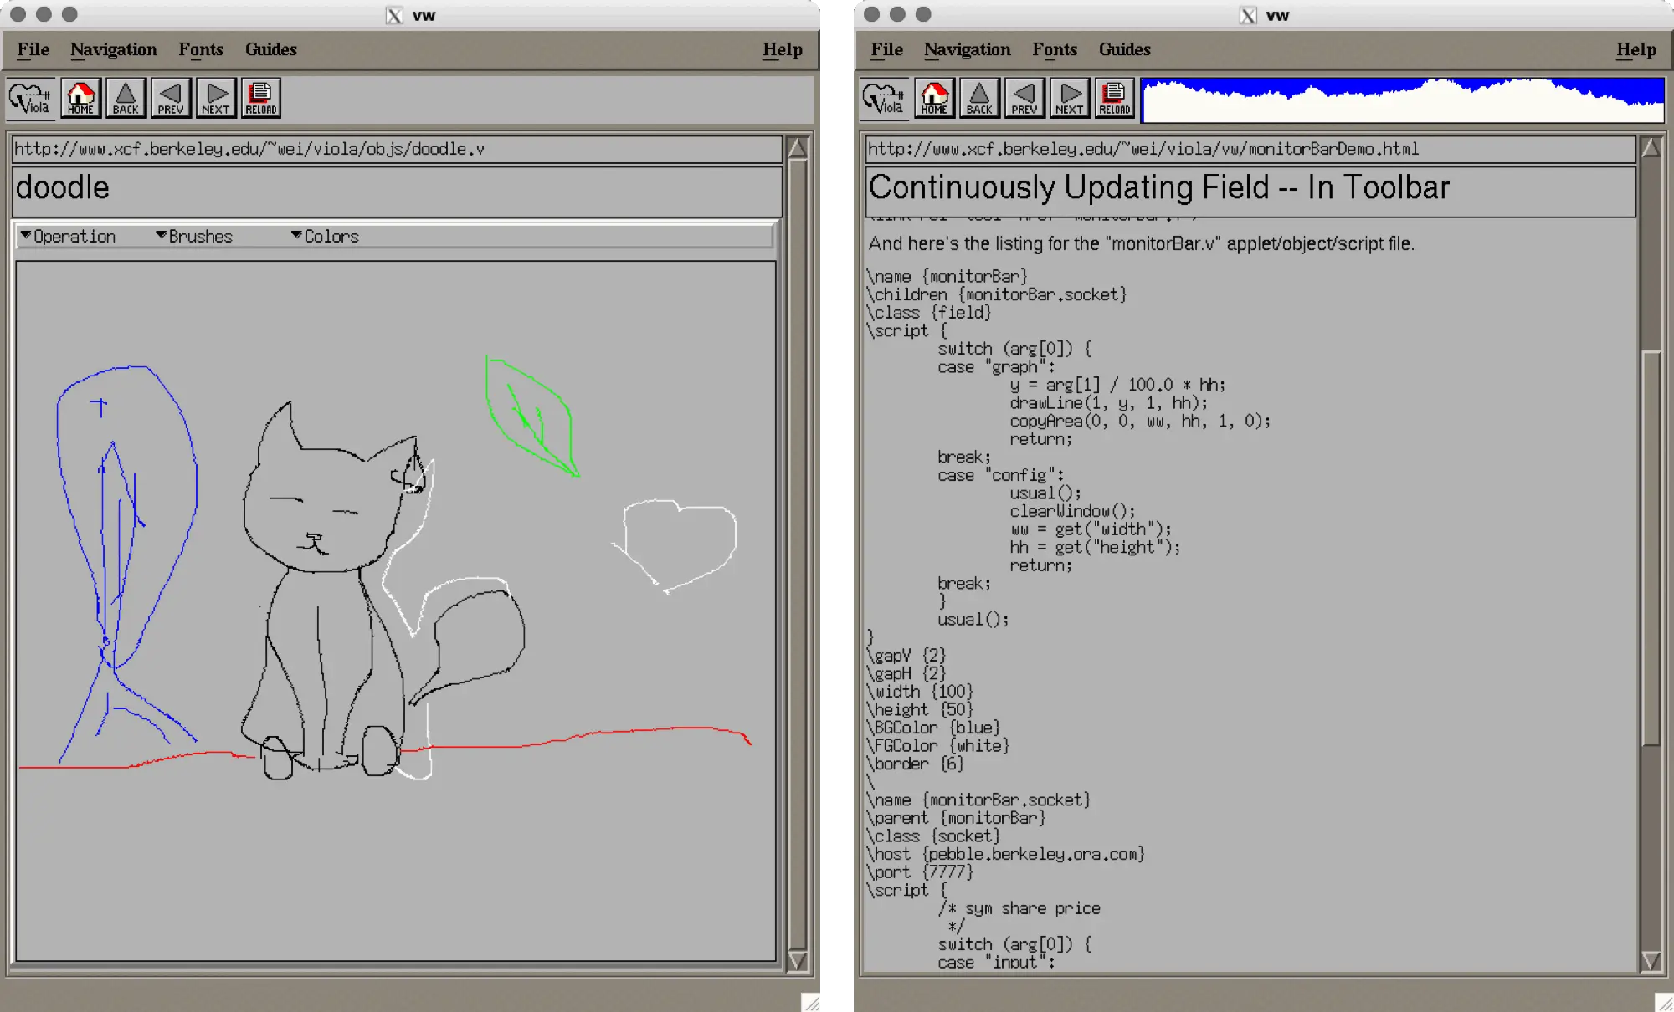
Task: Reload the doodle page
Action: point(261,99)
